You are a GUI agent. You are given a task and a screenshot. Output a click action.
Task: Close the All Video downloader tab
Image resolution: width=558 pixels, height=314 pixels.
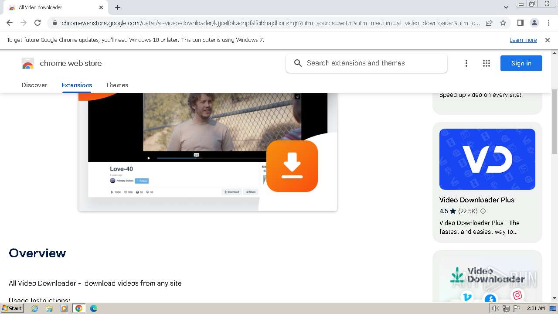click(101, 7)
